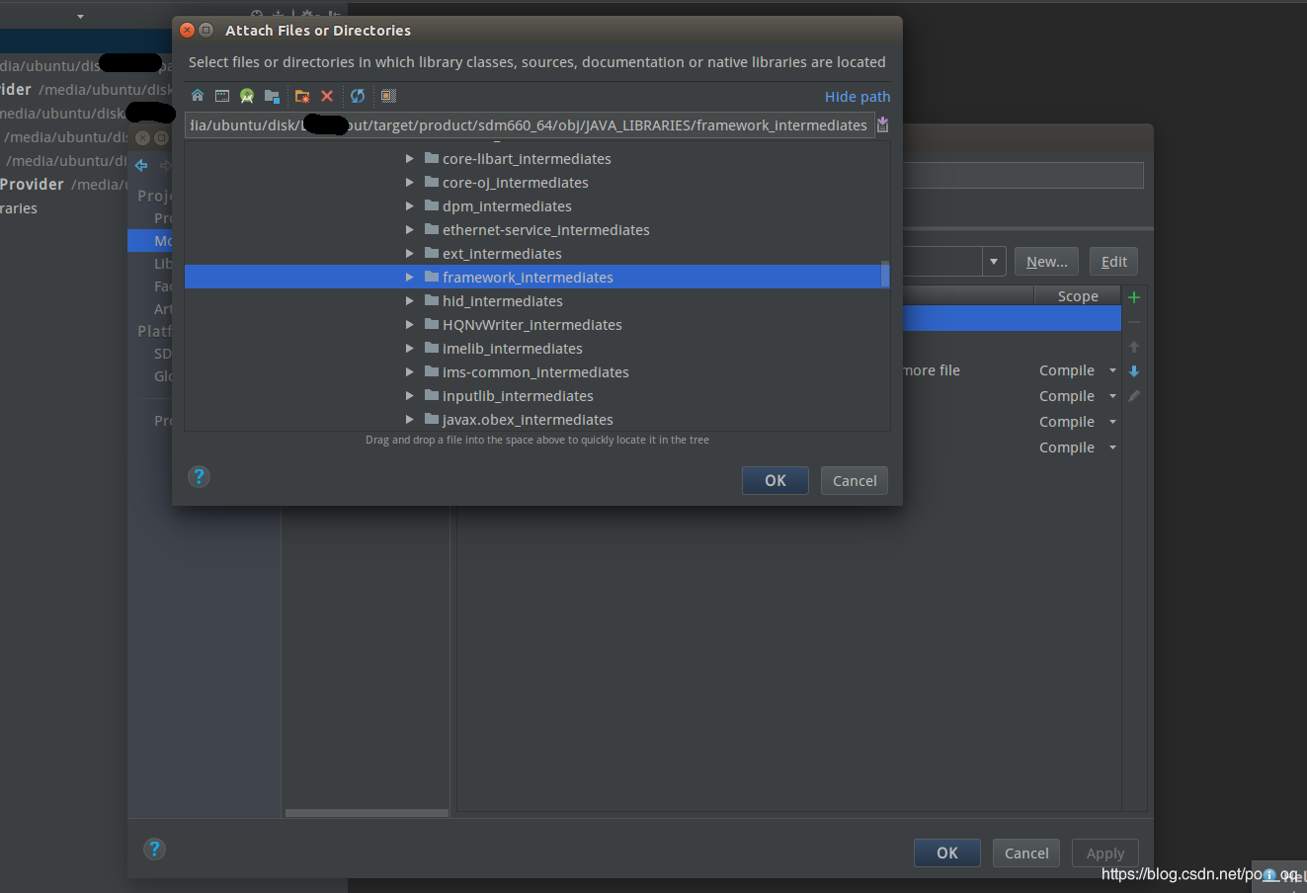The width and height of the screenshot is (1307, 893).
Task: Click the pencil edit dependency icon
Action: [x=1134, y=396]
